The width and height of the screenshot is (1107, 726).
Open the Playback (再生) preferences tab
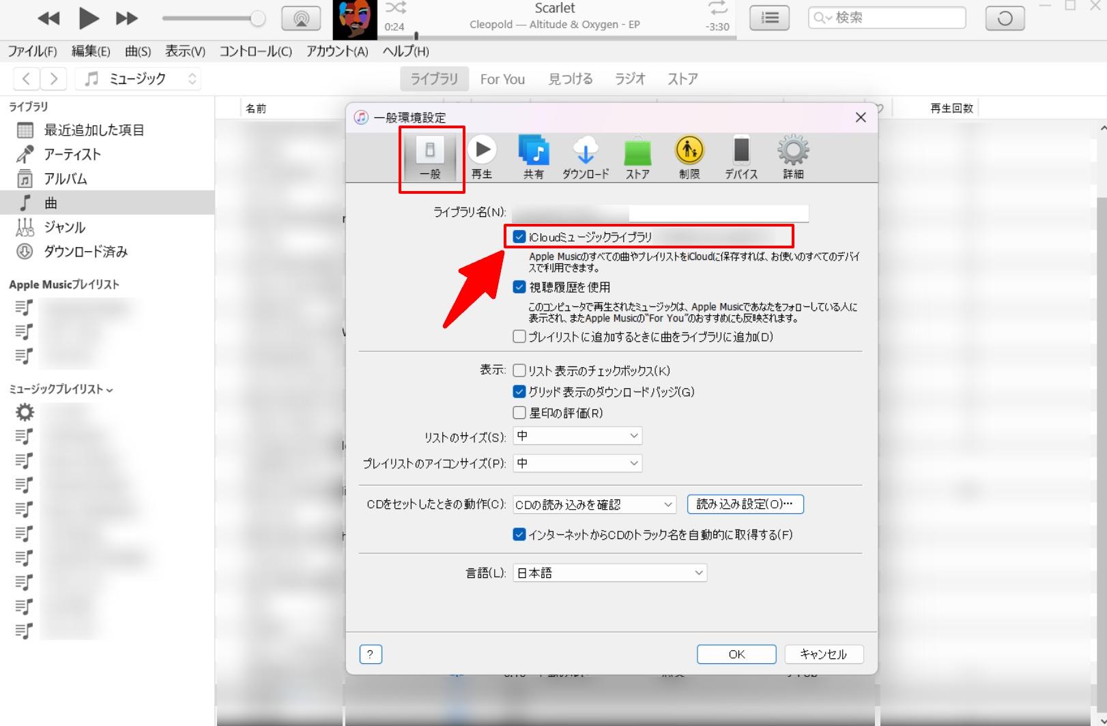click(482, 158)
